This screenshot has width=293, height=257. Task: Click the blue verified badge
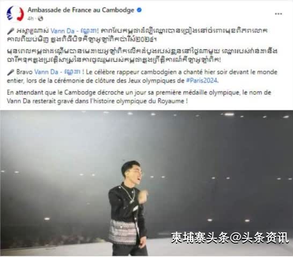click(139, 10)
